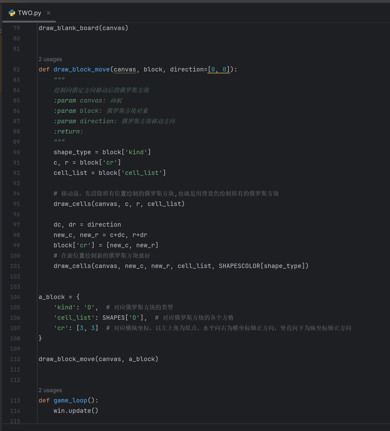Image resolution: width=390 pixels, height=431 pixels.
Task: Click the ':param canvas:' docstring line
Action: 88,101
